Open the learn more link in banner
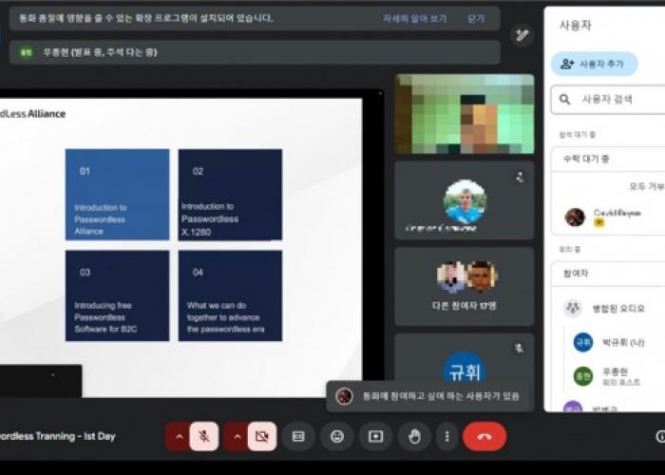Viewport: 665px width, 475px height. [x=414, y=19]
